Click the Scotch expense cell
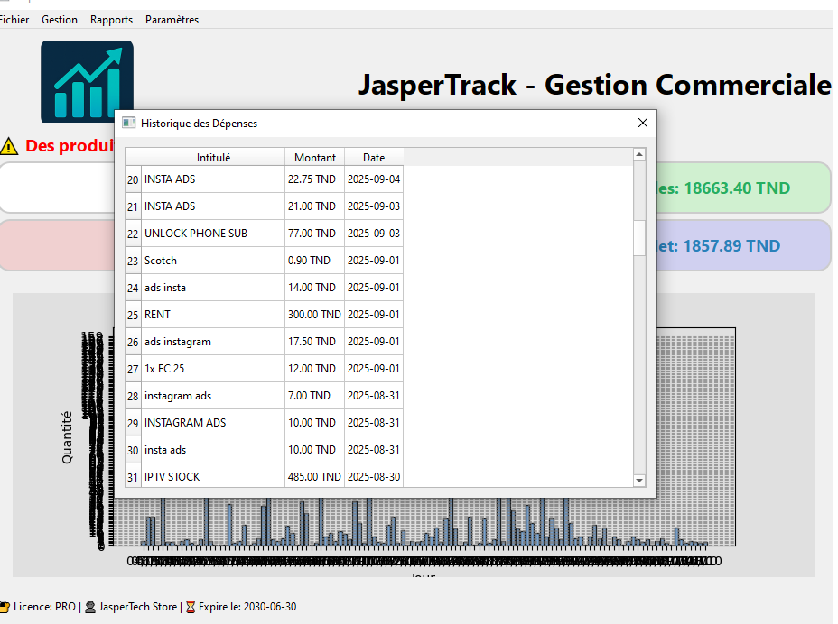Viewport: 838px width, 624px height. pyautogui.click(x=213, y=261)
